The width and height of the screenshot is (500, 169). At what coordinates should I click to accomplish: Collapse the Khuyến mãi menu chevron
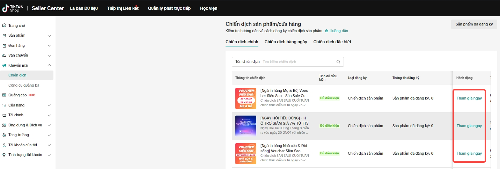pyautogui.click(x=49, y=65)
